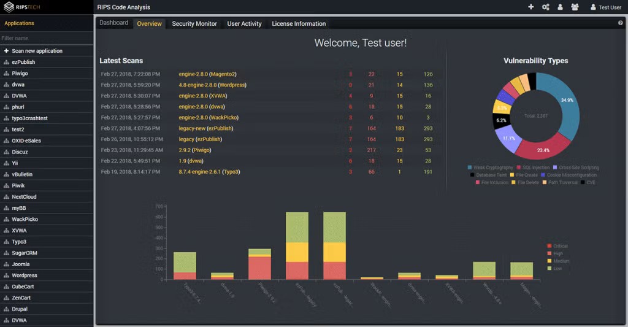The width and height of the screenshot is (628, 327).
Task: Open the settings cogs icon in the top bar
Action: click(545, 7)
